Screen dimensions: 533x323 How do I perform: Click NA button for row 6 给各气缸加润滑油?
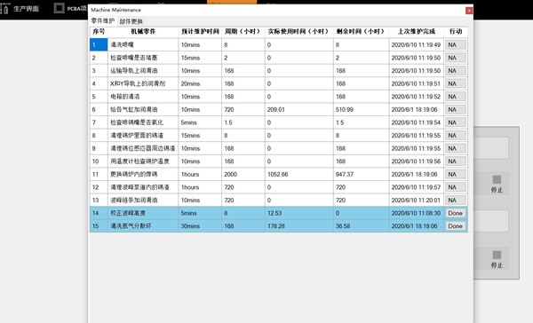(456, 109)
